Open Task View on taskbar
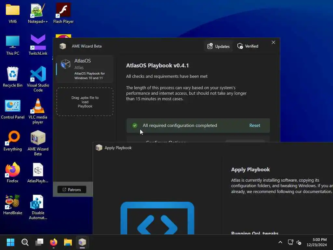The width and height of the screenshot is (333, 250). point(39,242)
